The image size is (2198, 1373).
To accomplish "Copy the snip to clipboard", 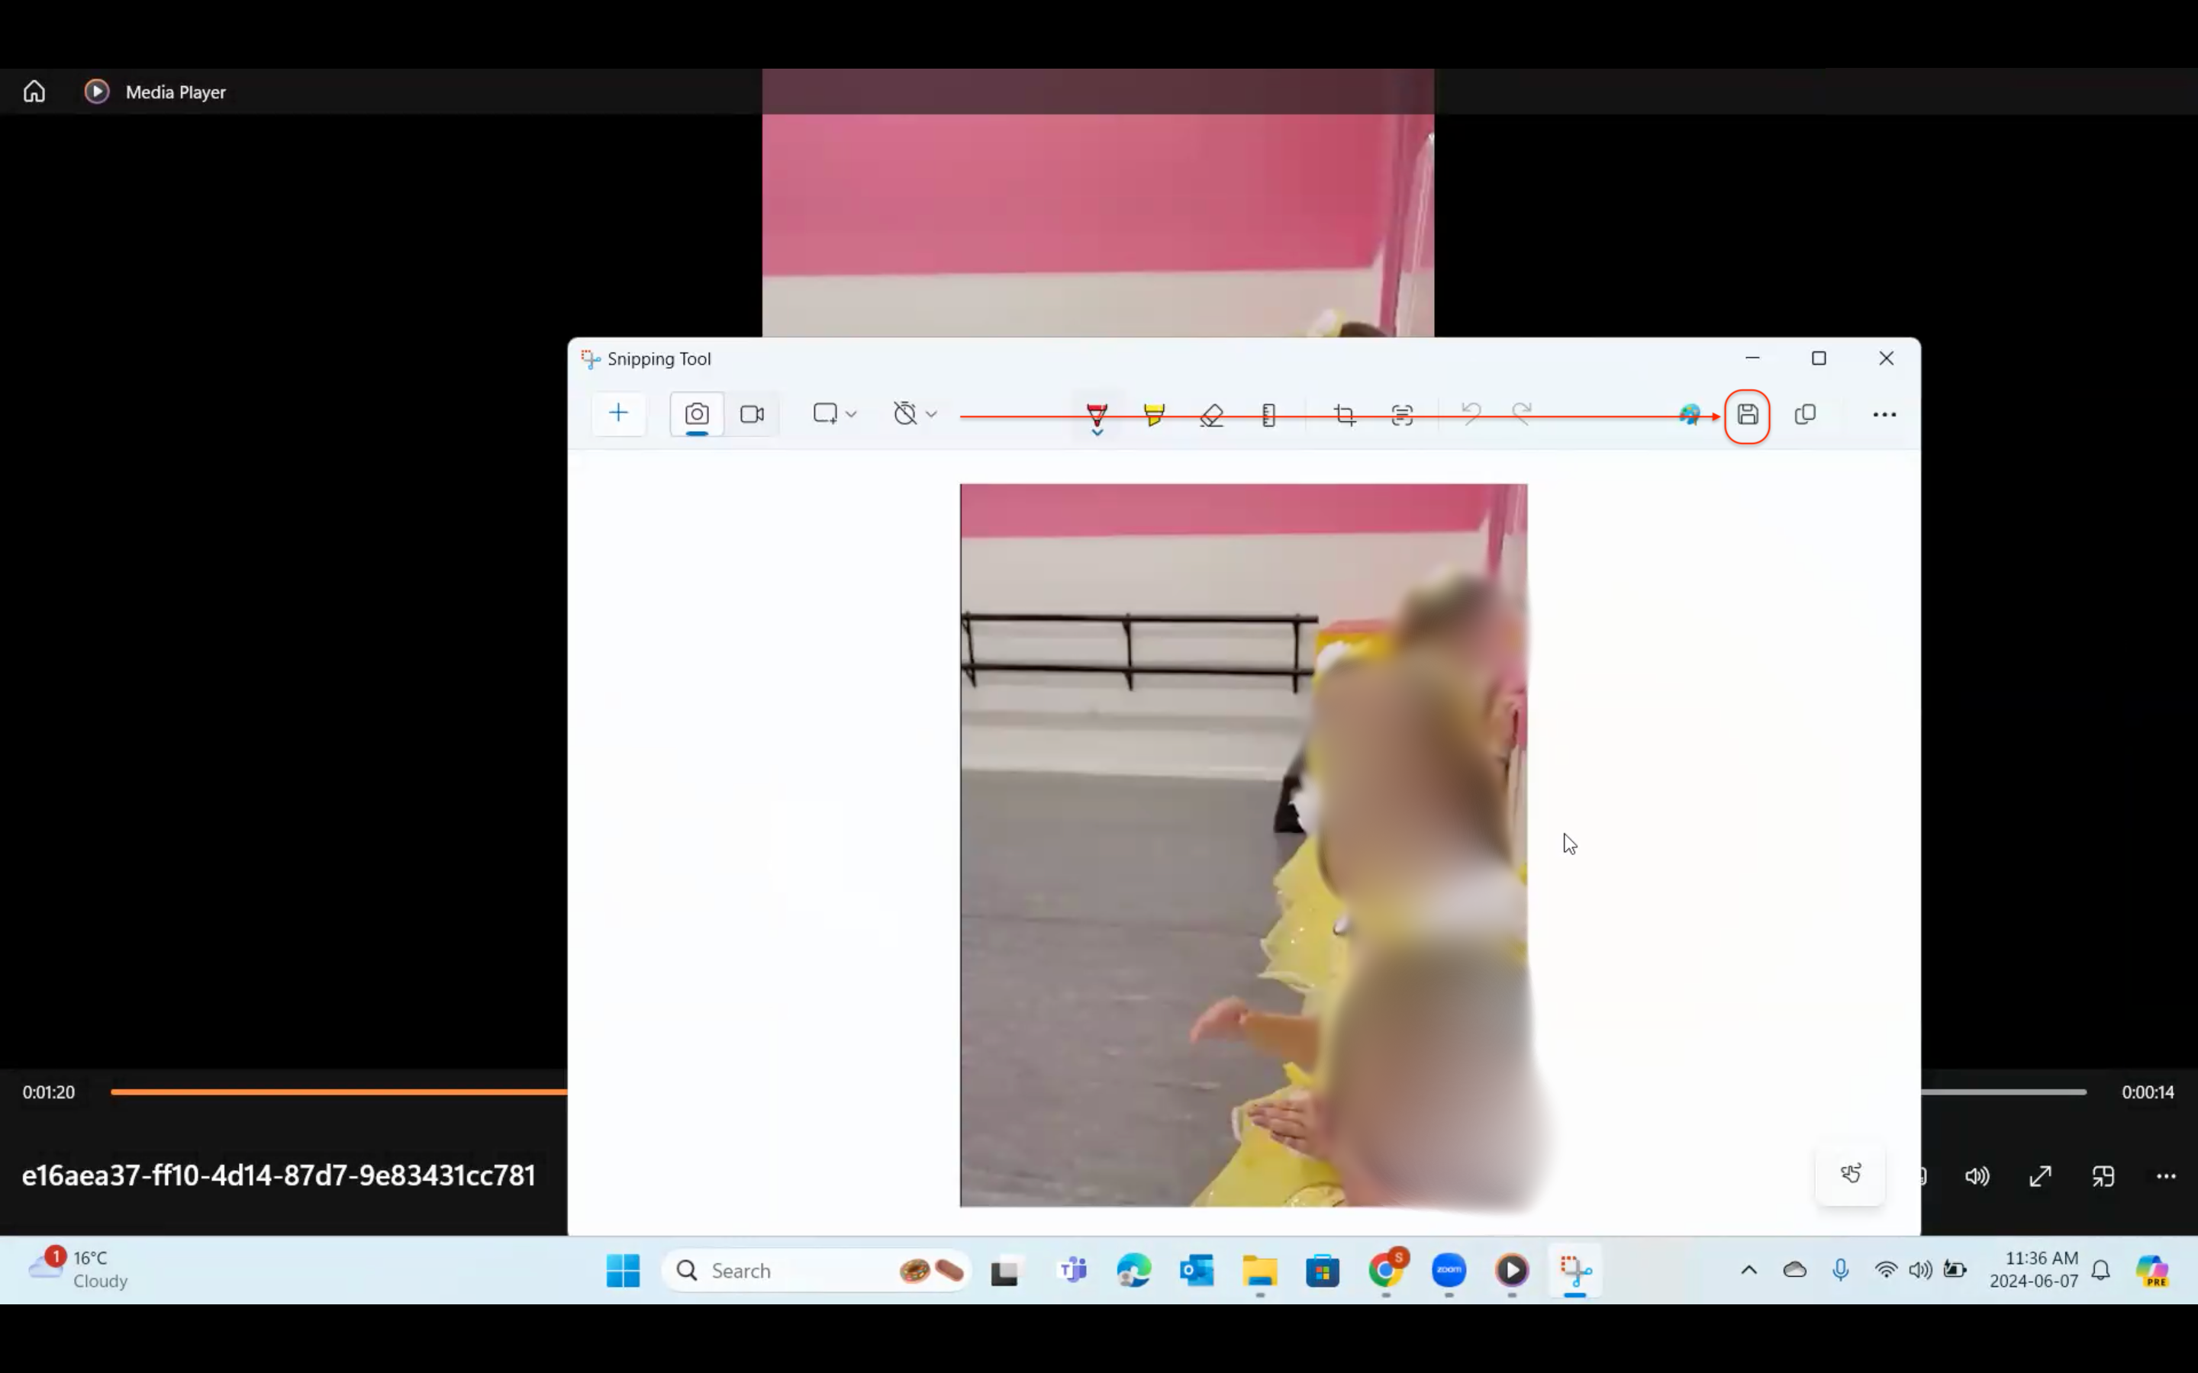I will tap(1805, 415).
